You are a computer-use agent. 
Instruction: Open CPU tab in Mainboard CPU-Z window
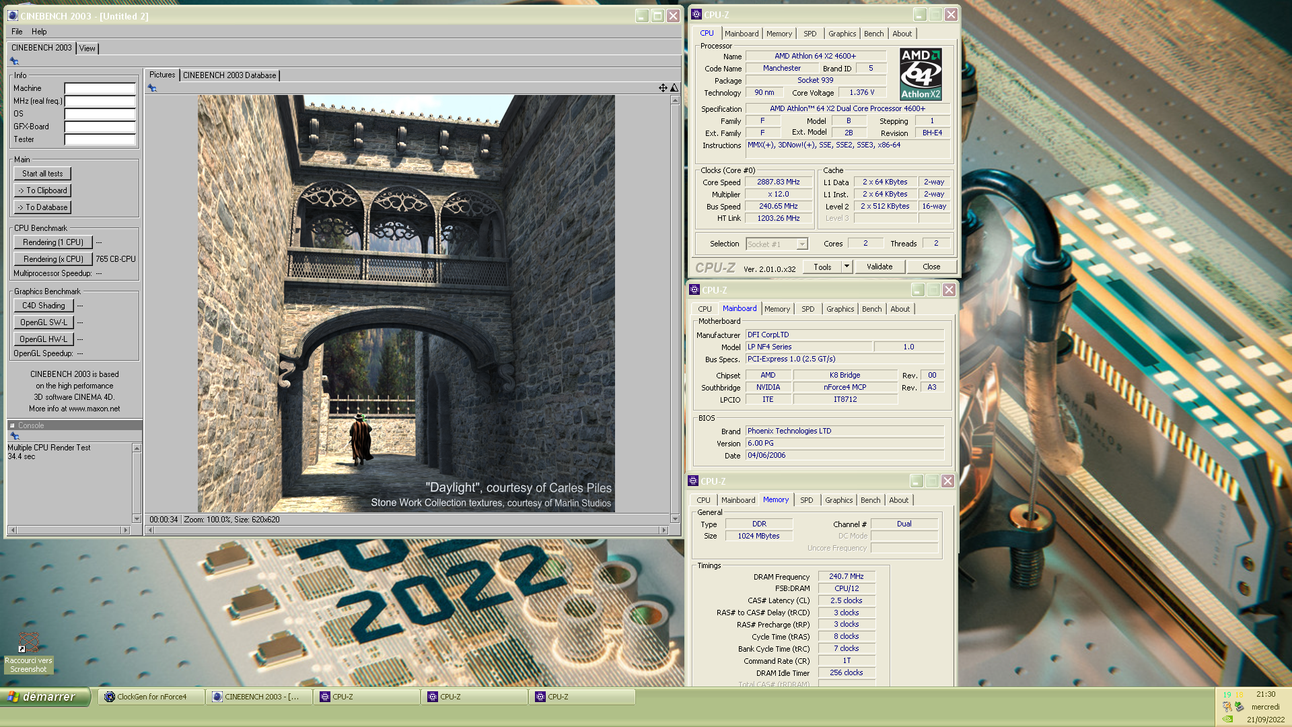tap(705, 309)
